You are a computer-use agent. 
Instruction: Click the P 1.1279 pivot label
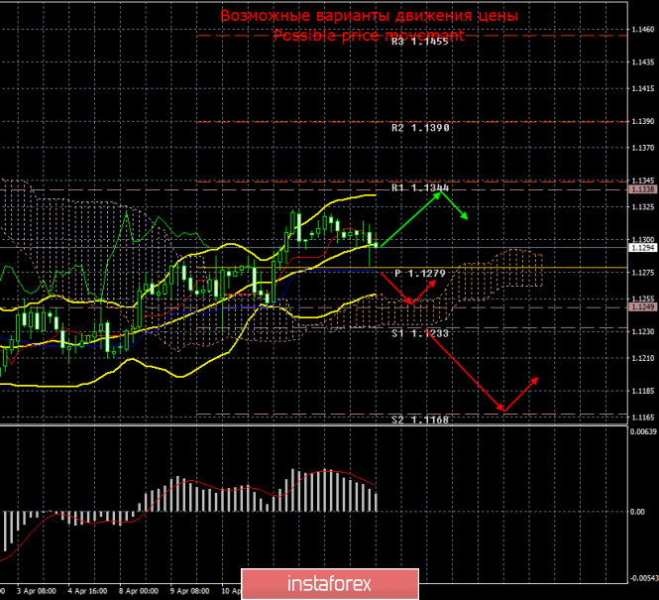pos(420,274)
